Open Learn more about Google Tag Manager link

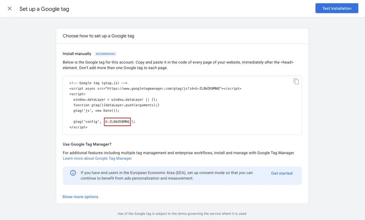[x=97, y=158]
